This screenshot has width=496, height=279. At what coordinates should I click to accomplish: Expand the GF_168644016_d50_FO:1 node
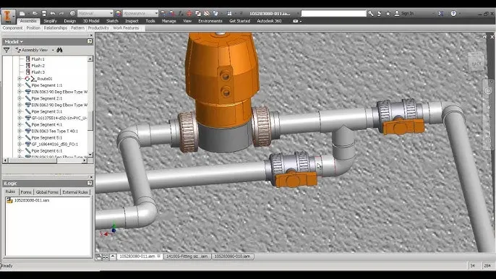[20, 145]
